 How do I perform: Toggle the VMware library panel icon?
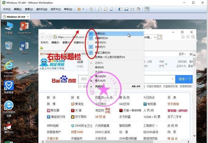(x=120, y=9)
